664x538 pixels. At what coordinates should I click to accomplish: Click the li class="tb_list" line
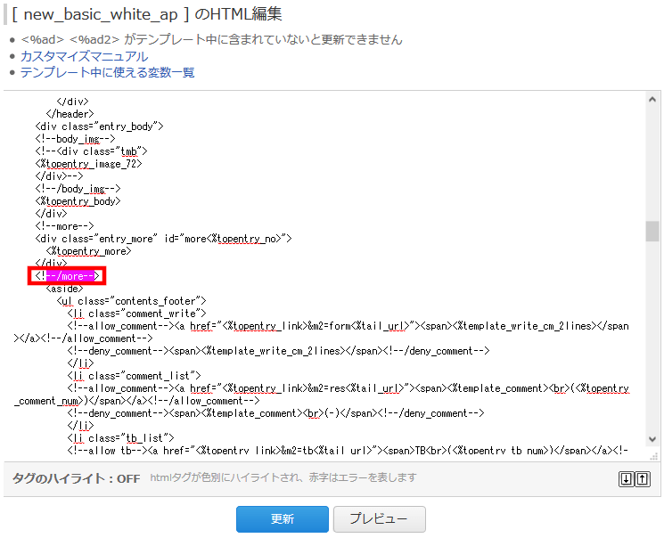pos(120,438)
